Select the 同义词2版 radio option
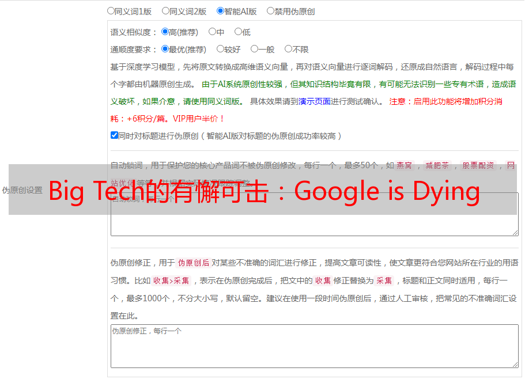The height and width of the screenshot is (379, 525). pos(166,10)
